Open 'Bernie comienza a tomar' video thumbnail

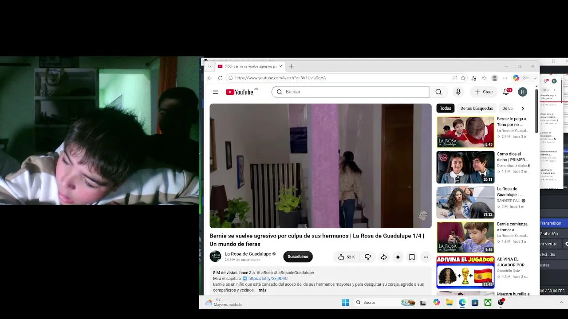(465, 237)
